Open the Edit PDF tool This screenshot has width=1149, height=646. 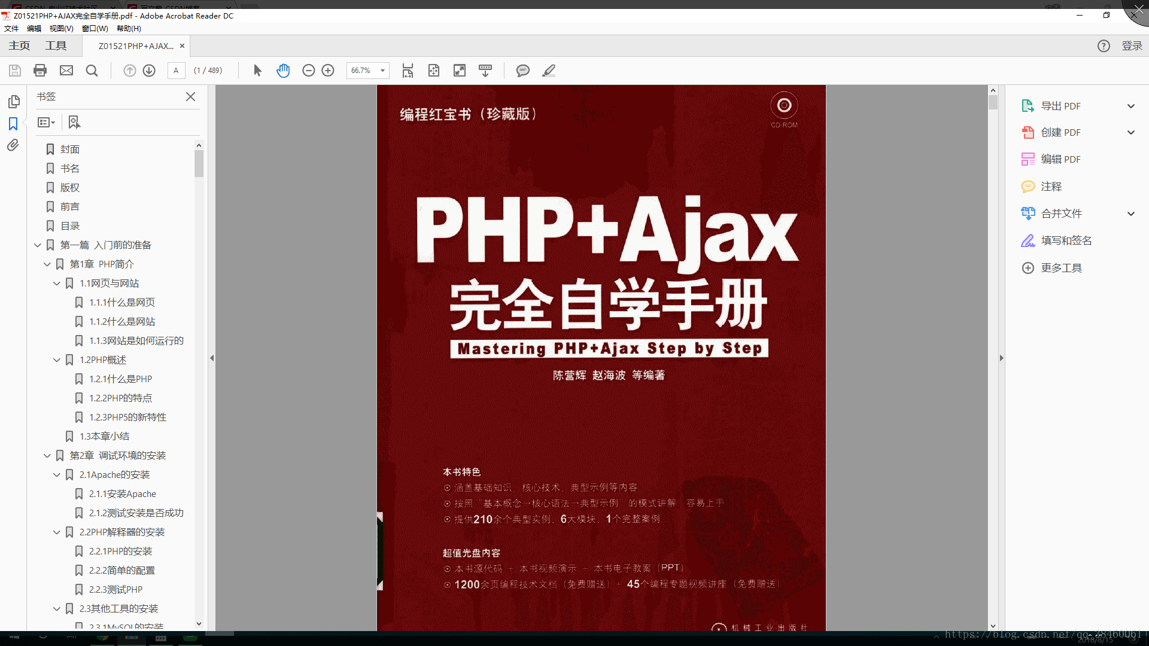tap(1060, 159)
